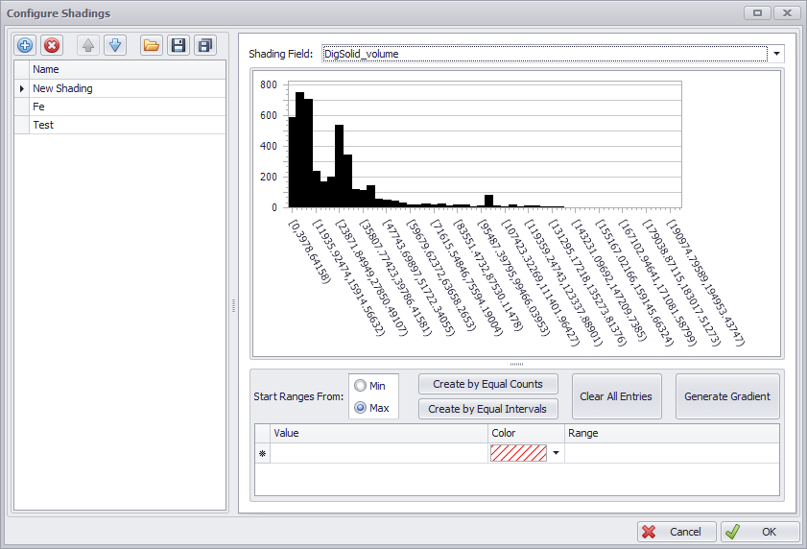Save all shadings with the multi-disk icon
The image size is (807, 549).
pos(204,45)
